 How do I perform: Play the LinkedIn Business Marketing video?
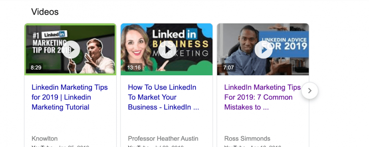click(167, 49)
